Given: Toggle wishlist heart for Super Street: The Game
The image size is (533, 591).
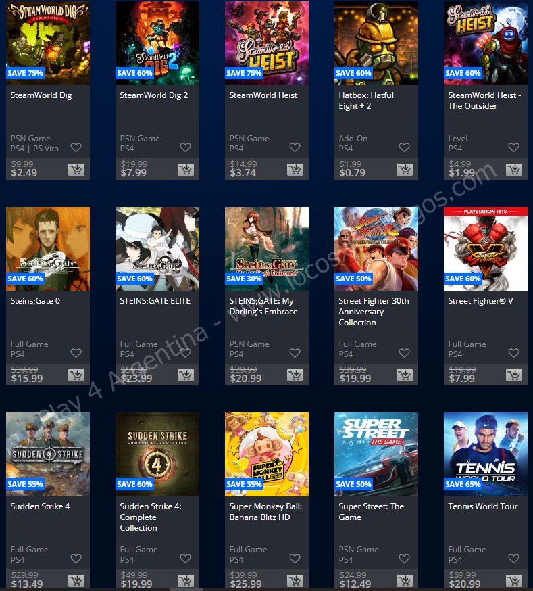Looking at the screenshot, I should point(404,559).
